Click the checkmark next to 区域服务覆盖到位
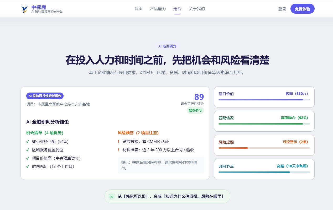 pos(28,150)
